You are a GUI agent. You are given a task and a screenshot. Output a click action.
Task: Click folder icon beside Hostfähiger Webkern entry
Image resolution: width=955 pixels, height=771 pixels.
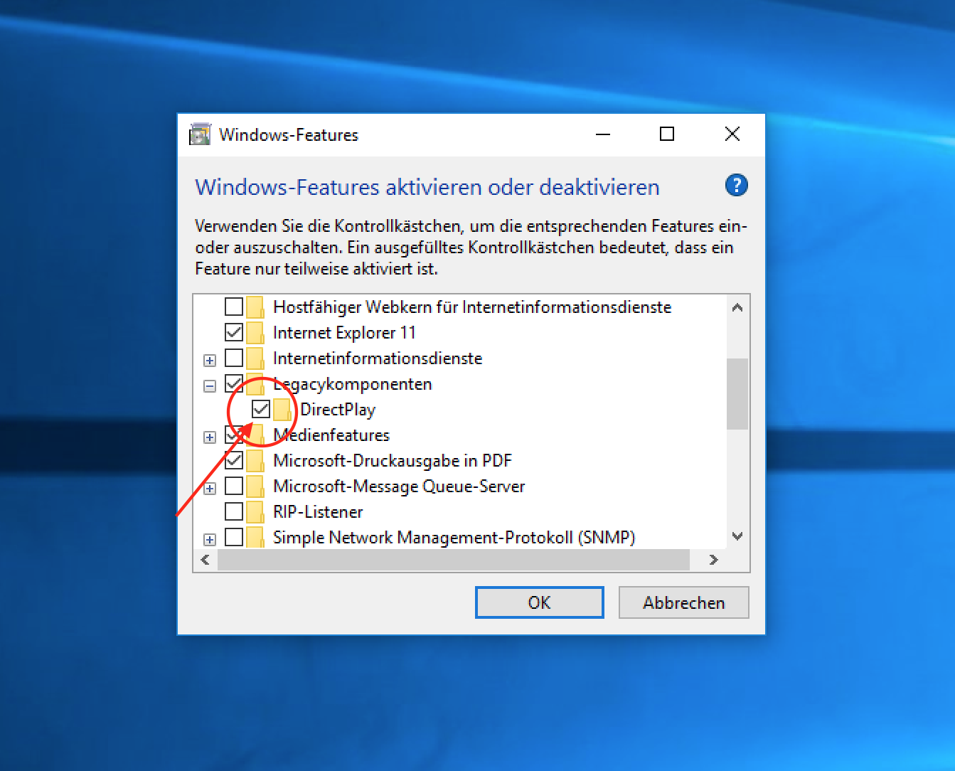pos(255,307)
